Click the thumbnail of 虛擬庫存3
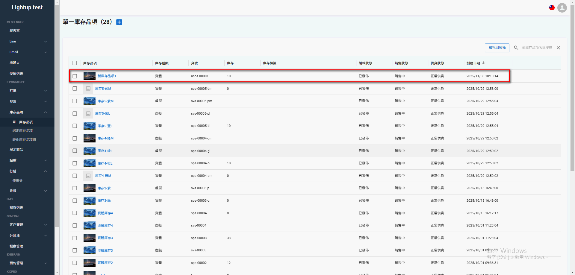Image resolution: width=575 pixels, height=275 pixels. [x=90, y=250]
